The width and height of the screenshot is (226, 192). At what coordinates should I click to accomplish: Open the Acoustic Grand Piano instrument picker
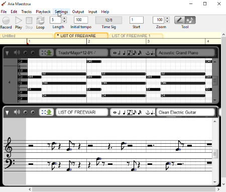185,53
